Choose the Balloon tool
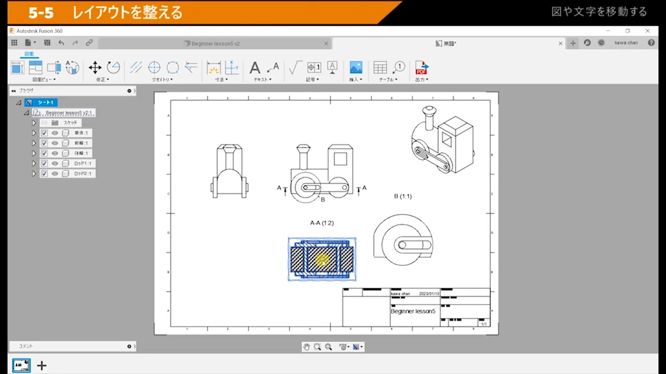Screen dimensions: 666x374 click(399, 68)
